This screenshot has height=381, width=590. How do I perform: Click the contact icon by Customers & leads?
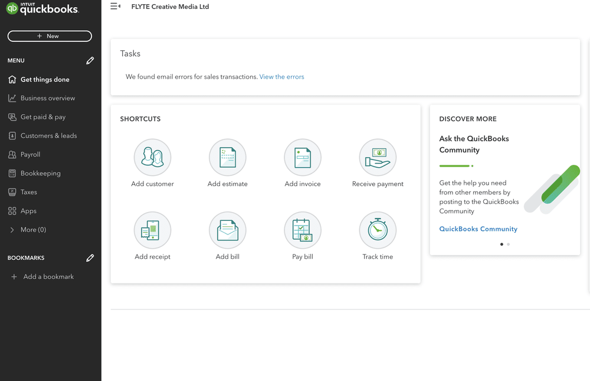tap(12, 136)
